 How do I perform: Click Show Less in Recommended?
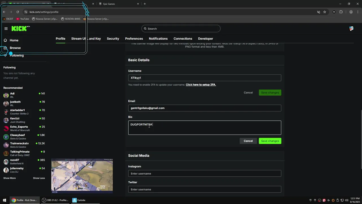(x=39, y=178)
